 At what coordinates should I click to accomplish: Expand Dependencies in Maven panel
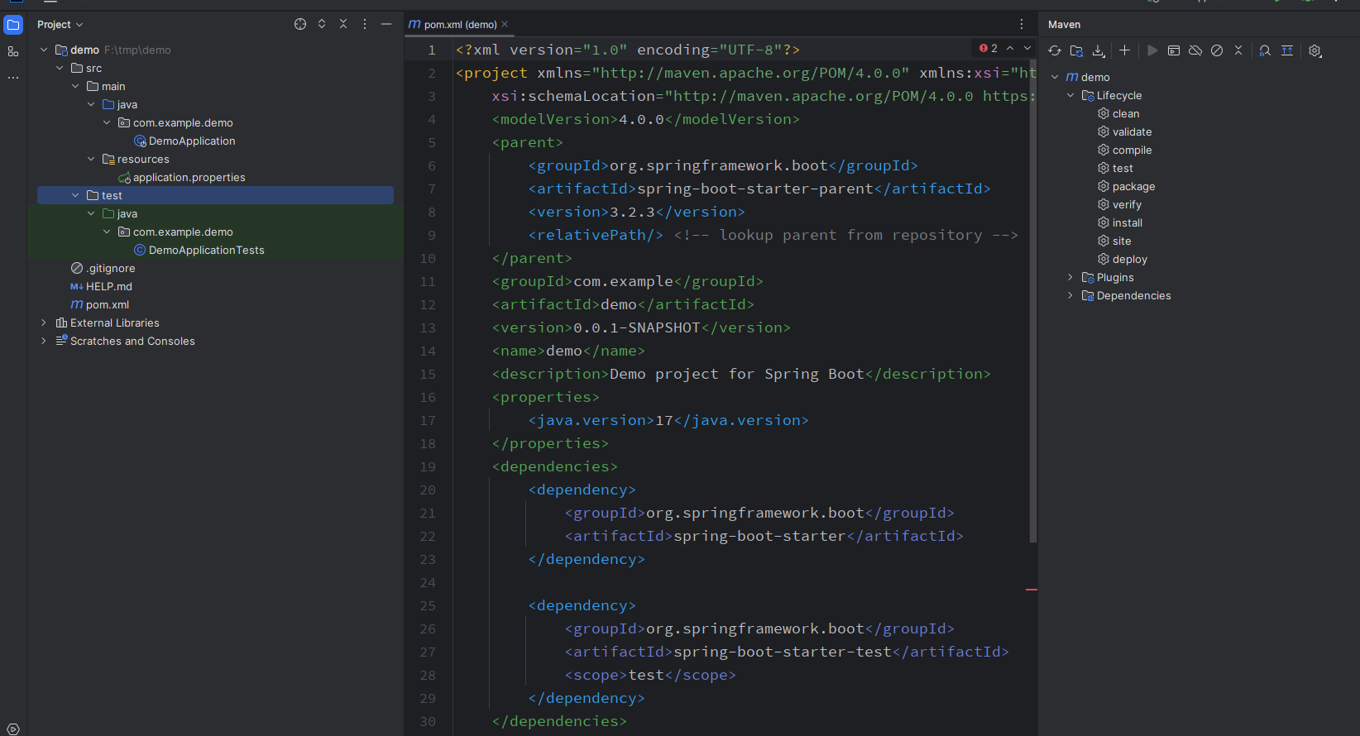(x=1070, y=295)
